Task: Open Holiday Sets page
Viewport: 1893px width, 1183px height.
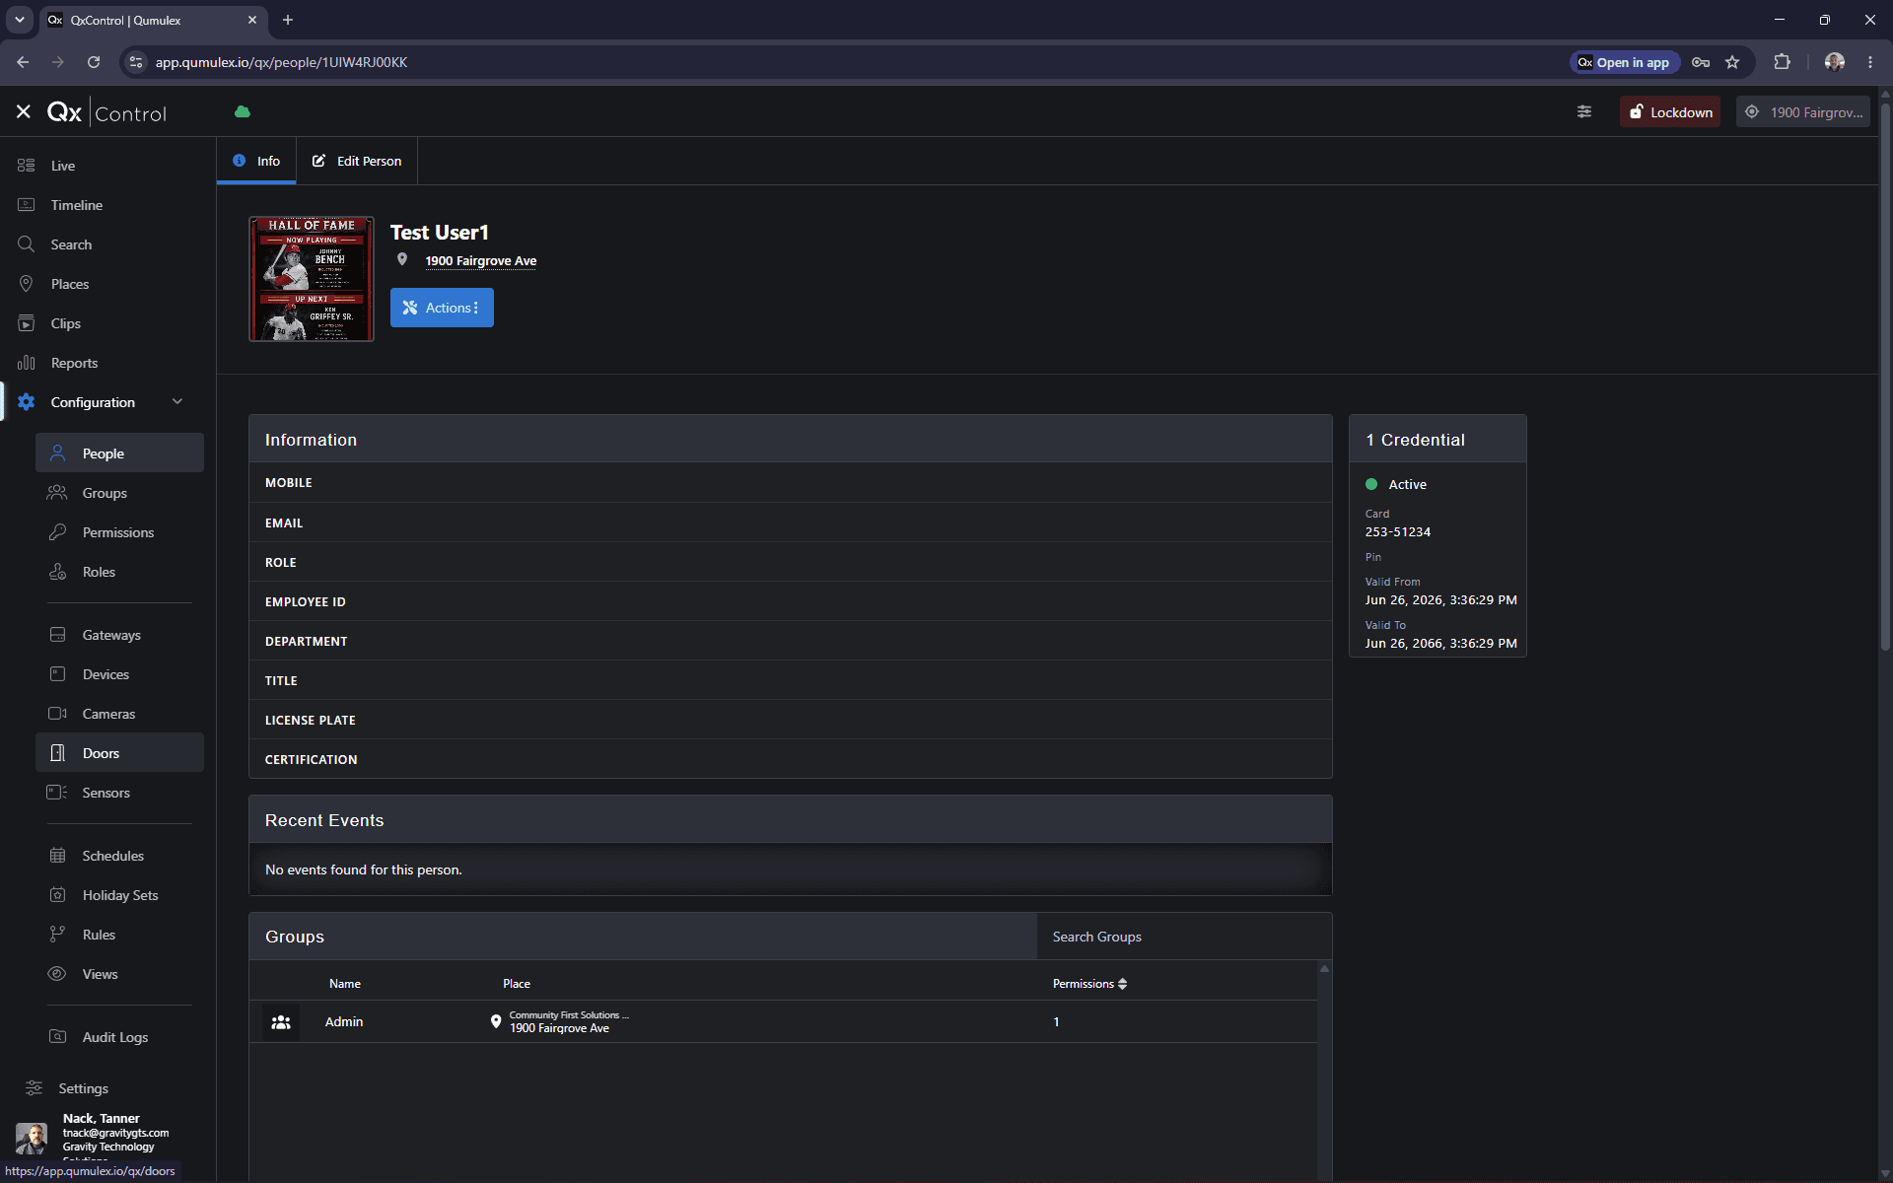Action: pyautogui.click(x=119, y=895)
